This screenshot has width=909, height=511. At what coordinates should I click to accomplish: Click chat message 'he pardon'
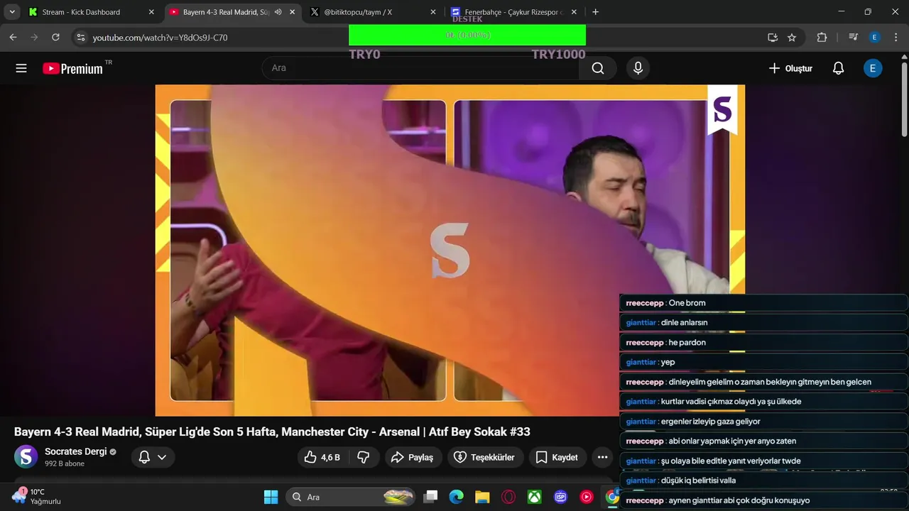pos(687,342)
